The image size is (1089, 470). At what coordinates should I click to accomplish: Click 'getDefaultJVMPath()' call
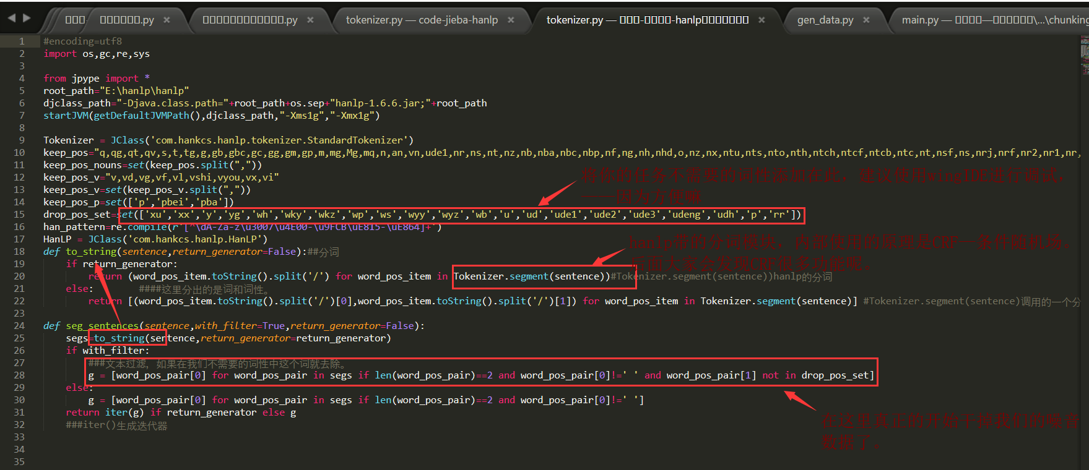[147, 115]
